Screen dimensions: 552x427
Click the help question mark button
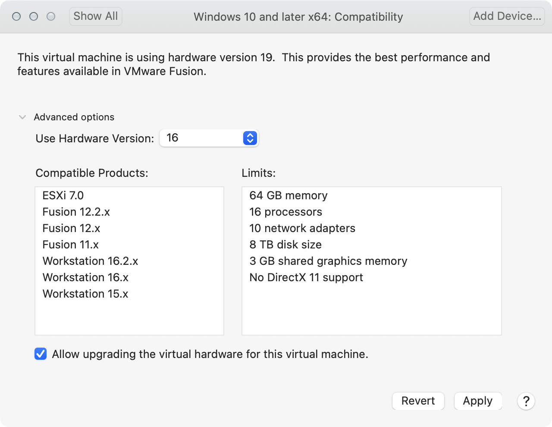pyautogui.click(x=526, y=401)
